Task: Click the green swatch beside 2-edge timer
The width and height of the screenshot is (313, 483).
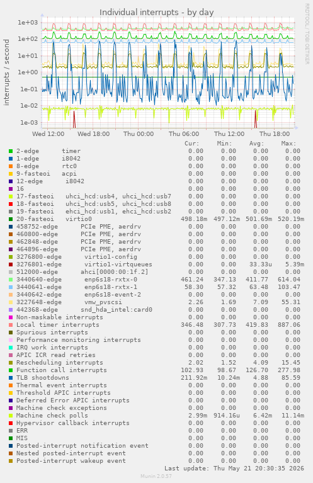Action: [x=11, y=151]
